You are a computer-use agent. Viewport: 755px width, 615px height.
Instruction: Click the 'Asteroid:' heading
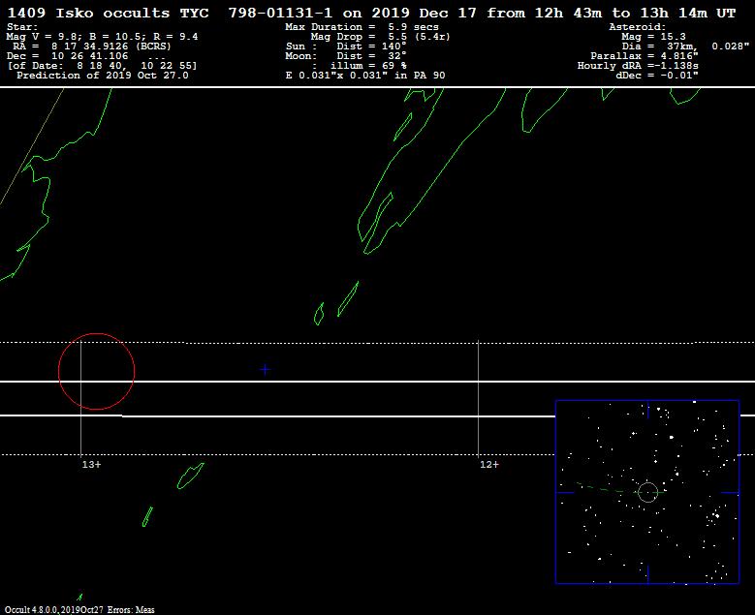coord(637,27)
